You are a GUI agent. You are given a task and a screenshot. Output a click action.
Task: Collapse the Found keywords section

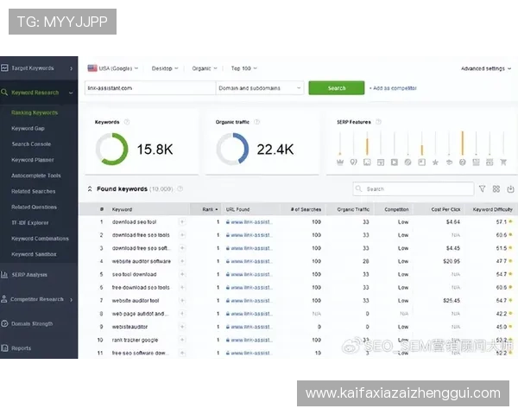tap(89, 188)
